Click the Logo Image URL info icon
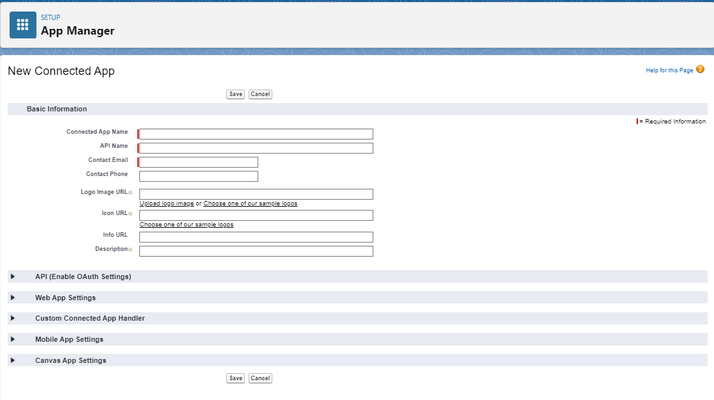The width and height of the screenshot is (714, 400). coord(130,193)
